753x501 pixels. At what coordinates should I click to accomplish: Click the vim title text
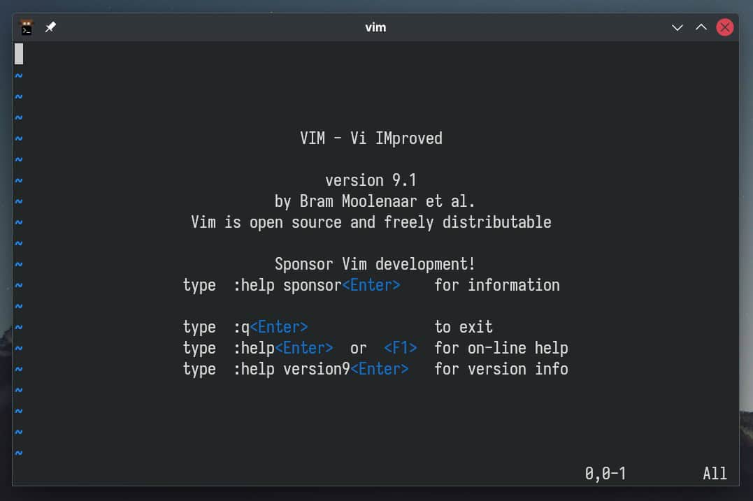coord(375,27)
